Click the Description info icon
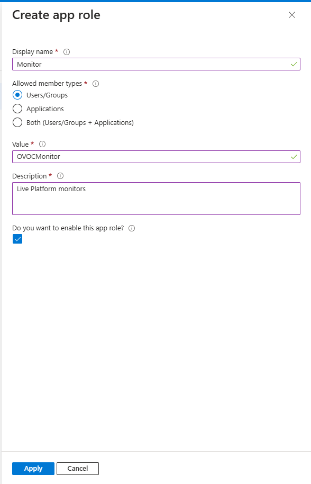Viewport: 311px width, 484px height. 60,176
